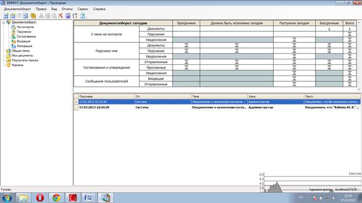
Task: Click the Поручено мне row group
Action: coord(107,51)
